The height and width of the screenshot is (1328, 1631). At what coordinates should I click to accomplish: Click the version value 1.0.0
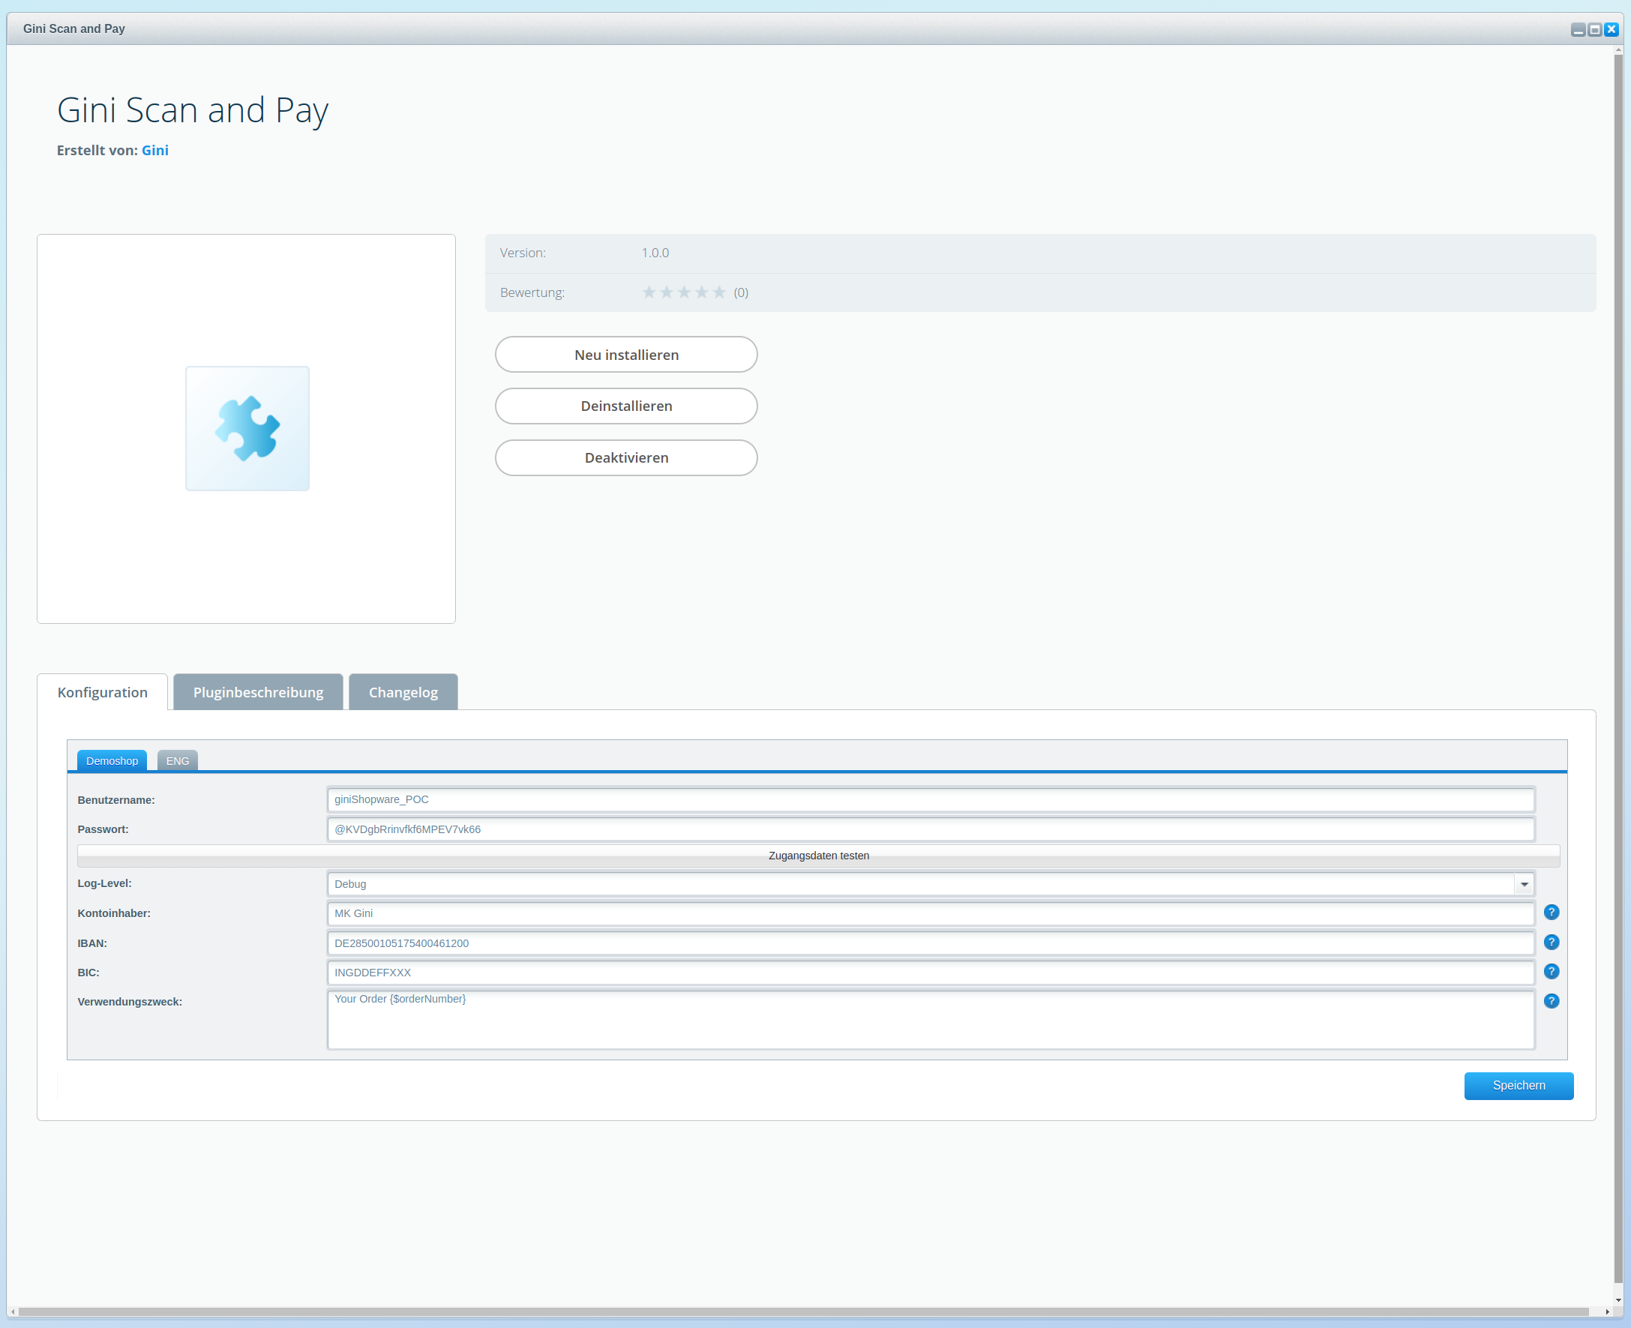click(x=655, y=253)
